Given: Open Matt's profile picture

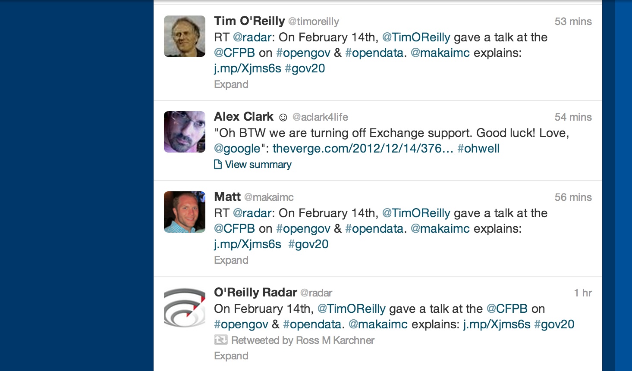Looking at the screenshot, I should (x=185, y=212).
